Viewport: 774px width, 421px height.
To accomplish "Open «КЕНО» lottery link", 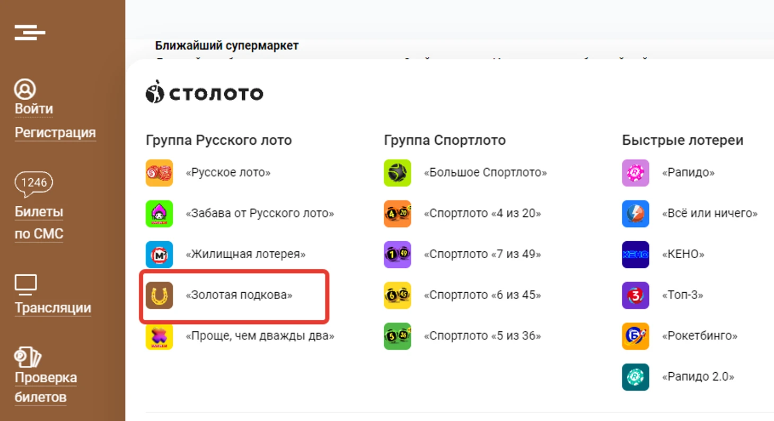I will click(683, 255).
